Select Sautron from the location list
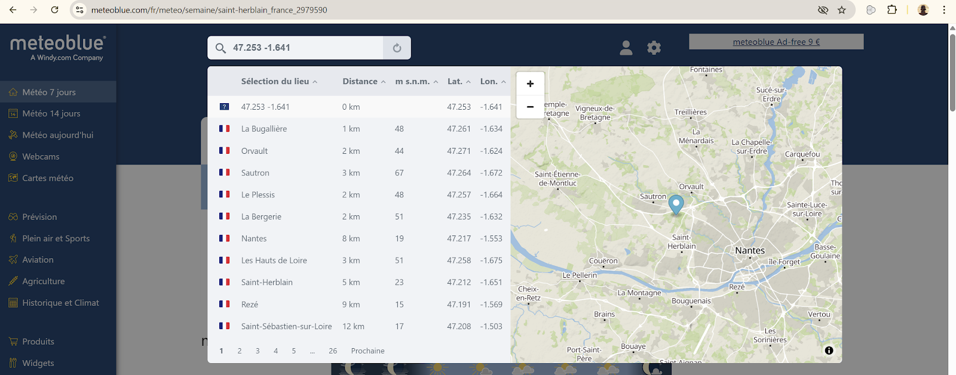 pyautogui.click(x=359, y=173)
